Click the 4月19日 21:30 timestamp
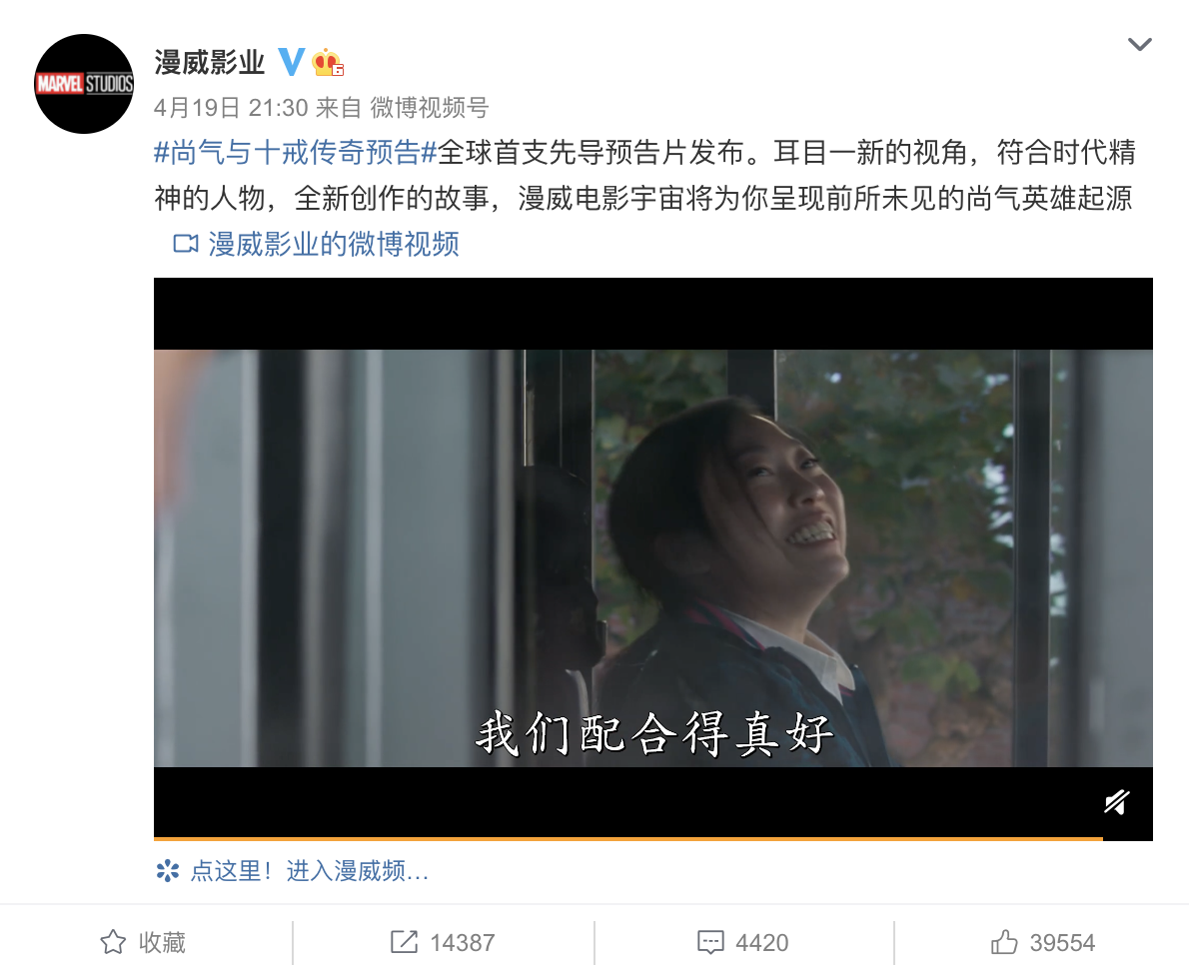Screen dimensions: 1189x977 [231, 108]
